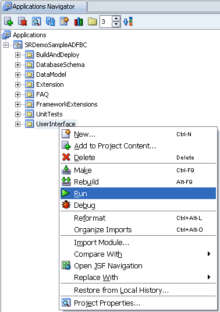This screenshot has width=220, height=312.
Task: Open the Replace With submenu
Action: [x=139, y=277]
